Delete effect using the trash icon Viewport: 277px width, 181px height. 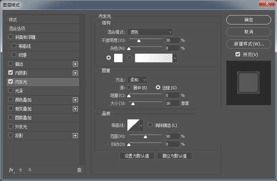(79, 170)
